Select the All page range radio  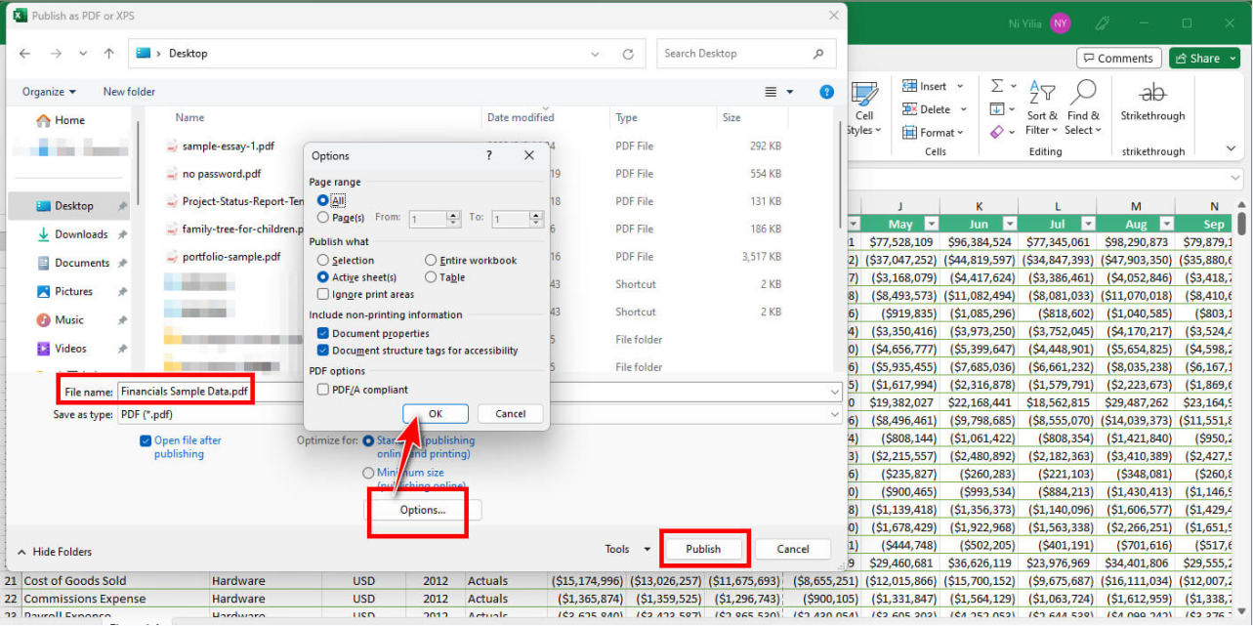coord(323,200)
